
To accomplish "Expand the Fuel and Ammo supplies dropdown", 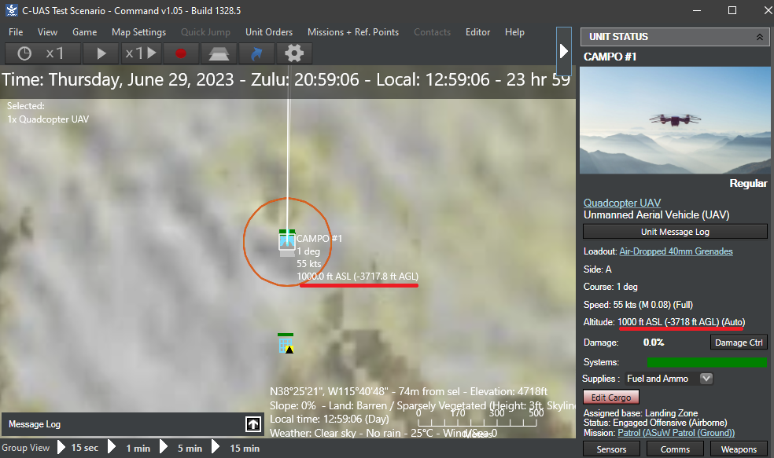I will coord(706,378).
